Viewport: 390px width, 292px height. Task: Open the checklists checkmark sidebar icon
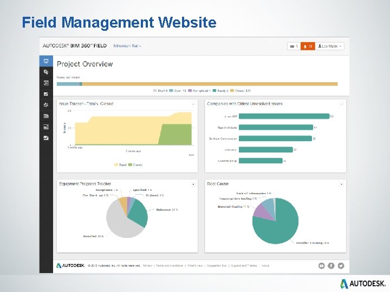pos(46,94)
